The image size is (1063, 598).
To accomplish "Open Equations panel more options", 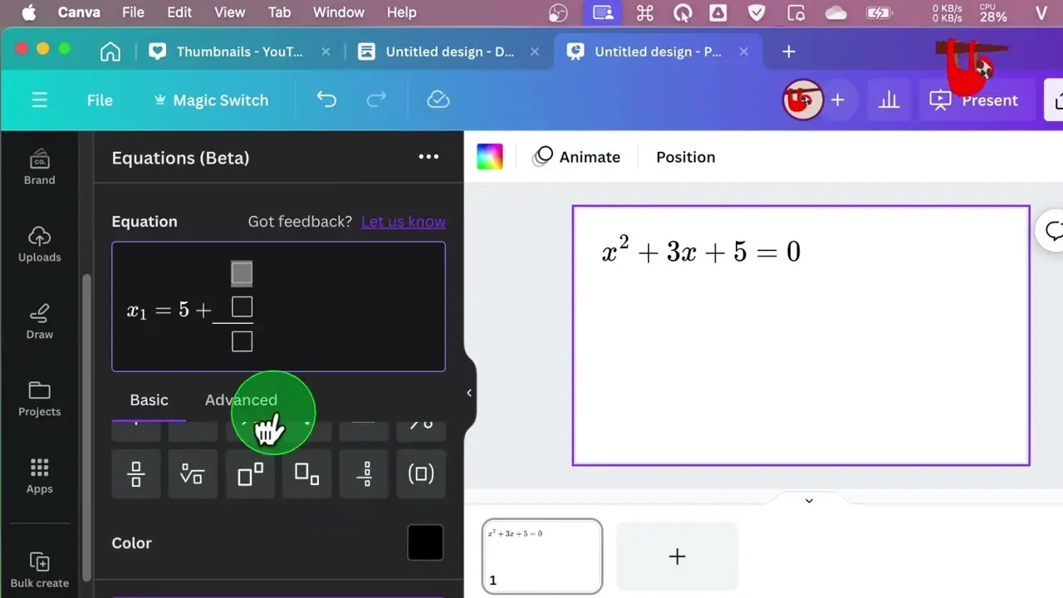I will point(429,157).
